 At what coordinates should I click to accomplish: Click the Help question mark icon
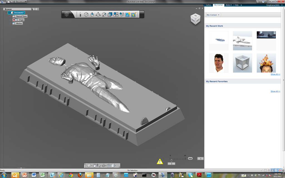[x=263, y=2]
